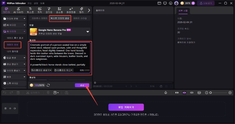Click the refresh credits icon beside 100/3978
This screenshot has width=235, height=124.
48,85
